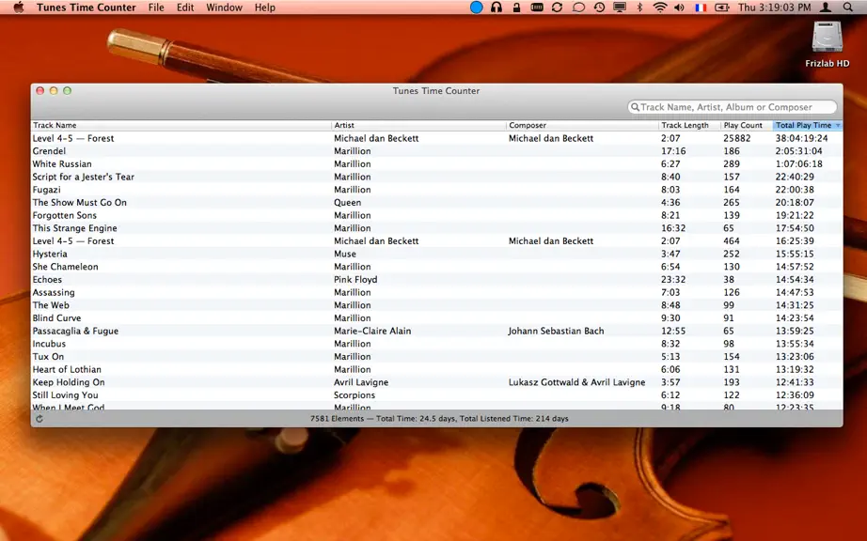Image resolution: width=867 pixels, height=541 pixels.
Task: Click the 25882 play count cell
Action: click(737, 138)
